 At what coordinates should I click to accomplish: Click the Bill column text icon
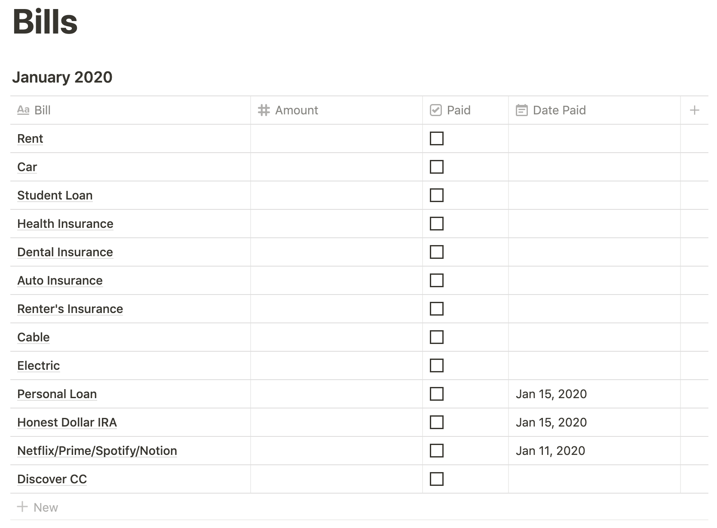(x=23, y=111)
